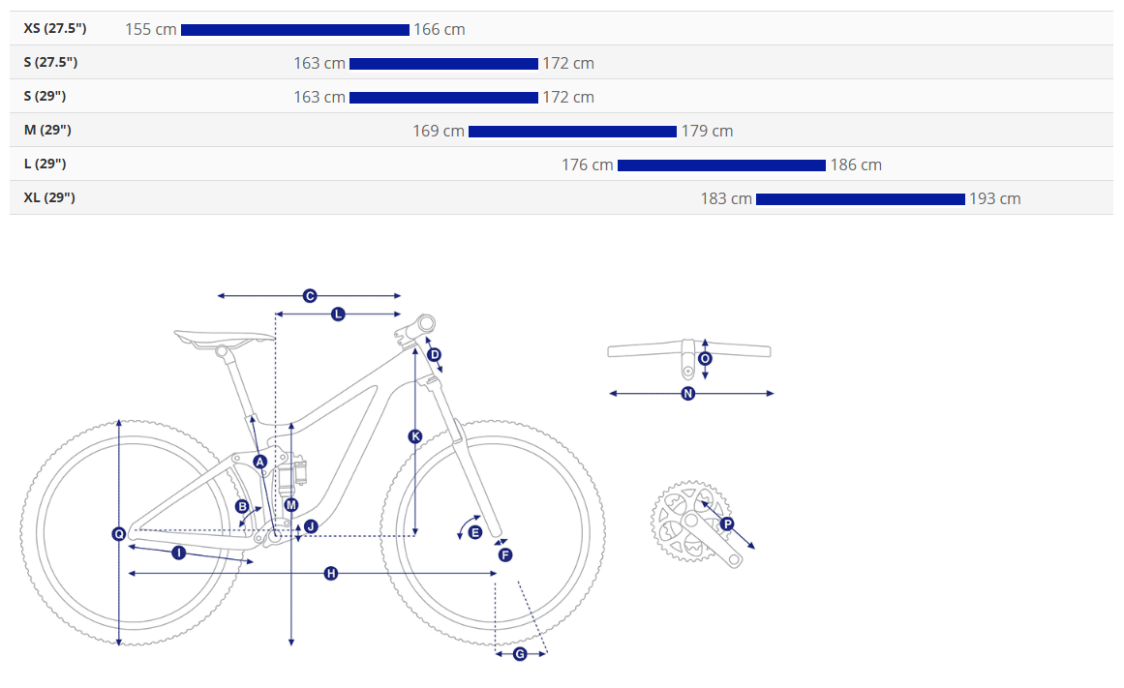Select the D marker near head tube

coord(435,355)
